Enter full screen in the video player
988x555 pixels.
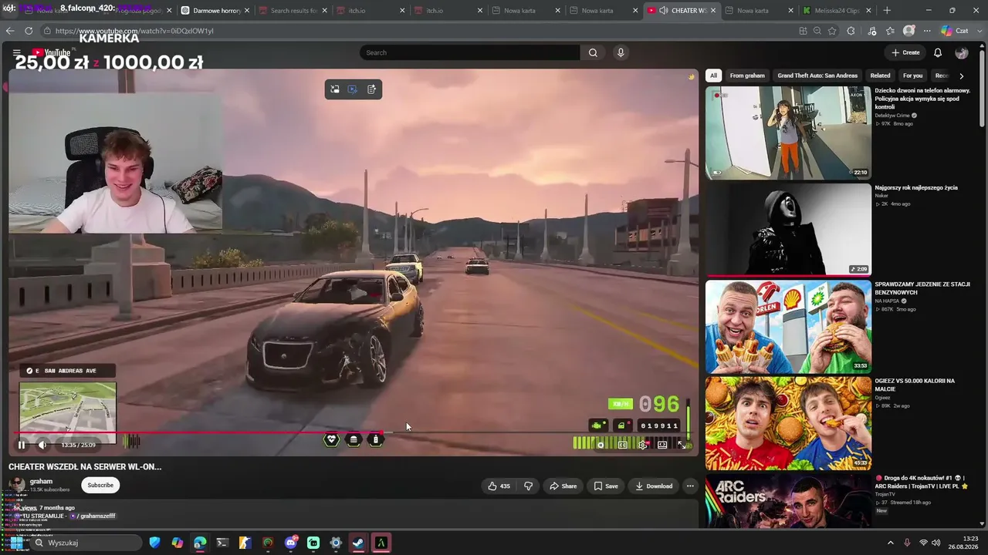[682, 445]
